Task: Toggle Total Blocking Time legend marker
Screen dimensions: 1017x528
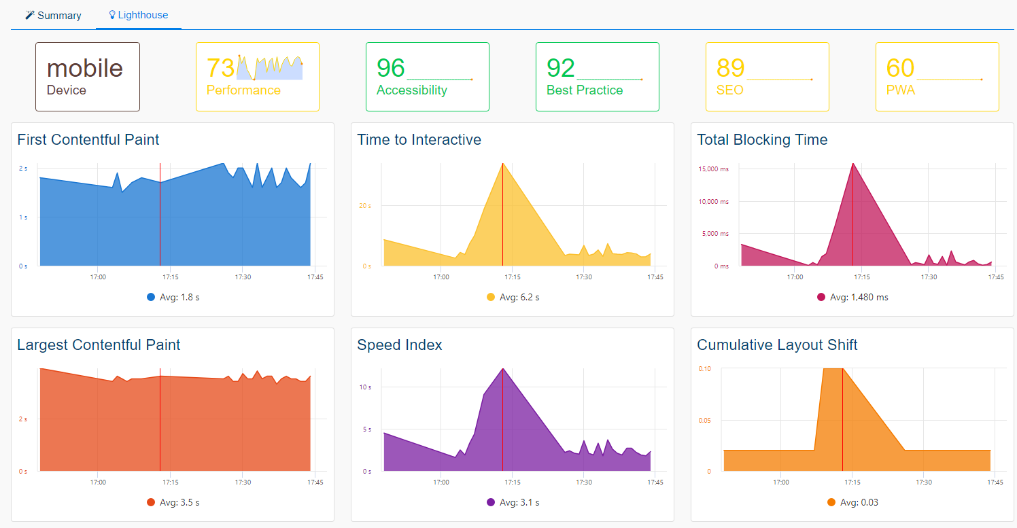Action: click(821, 297)
